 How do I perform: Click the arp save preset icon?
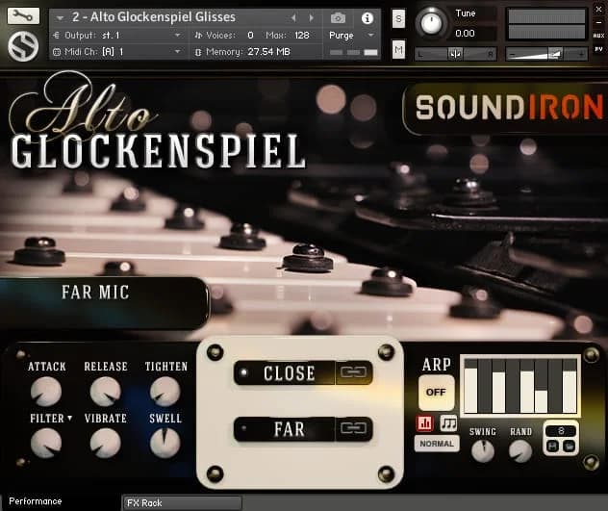click(x=552, y=447)
